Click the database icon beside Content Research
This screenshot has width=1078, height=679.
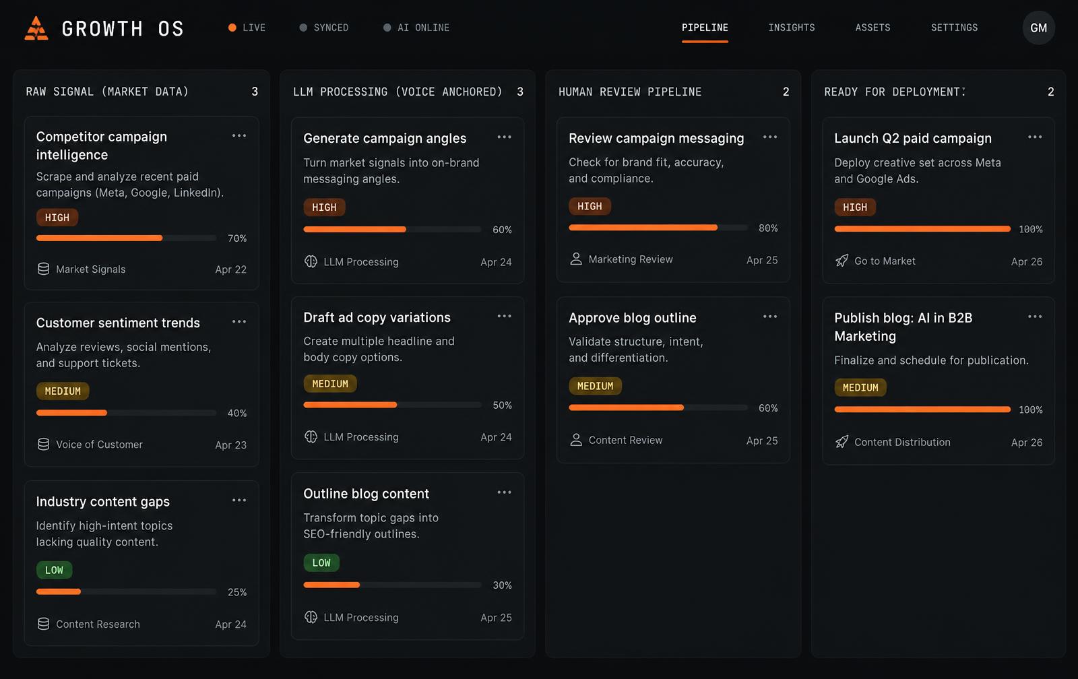pos(44,624)
